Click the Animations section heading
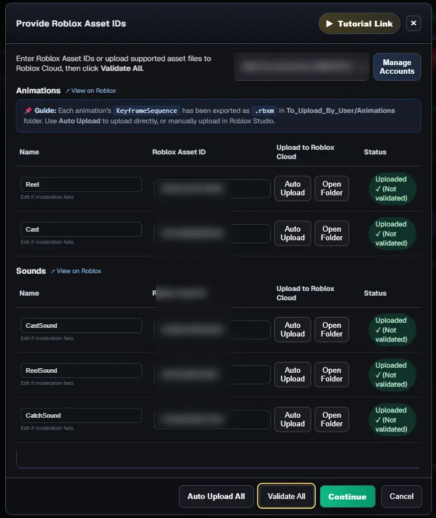The width and height of the screenshot is (436, 518). click(39, 90)
